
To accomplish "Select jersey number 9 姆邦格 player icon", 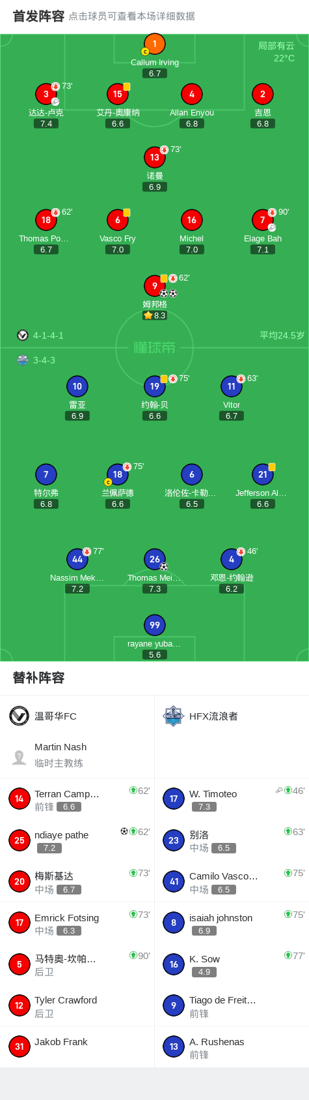I will 154,286.
